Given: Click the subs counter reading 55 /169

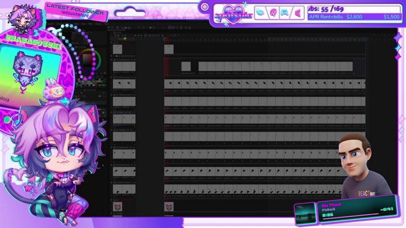Looking at the screenshot, I should coord(326,9).
